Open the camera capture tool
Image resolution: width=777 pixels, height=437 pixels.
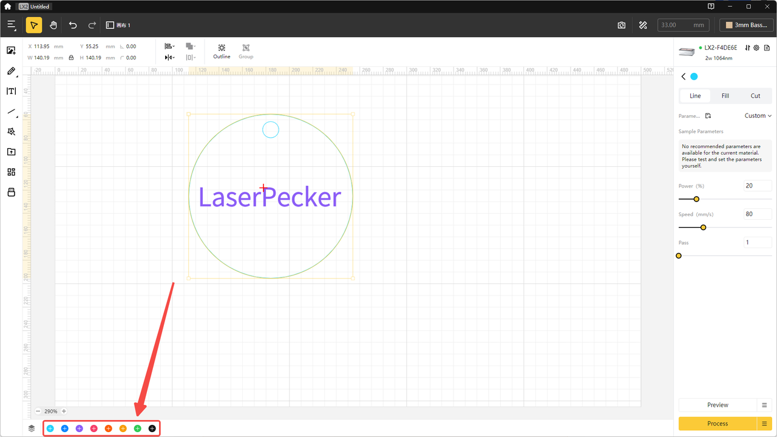[x=621, y=25]
